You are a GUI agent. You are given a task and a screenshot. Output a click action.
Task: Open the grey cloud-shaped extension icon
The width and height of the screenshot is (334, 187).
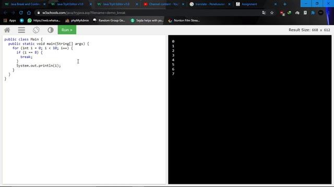(x=297, y=12)
